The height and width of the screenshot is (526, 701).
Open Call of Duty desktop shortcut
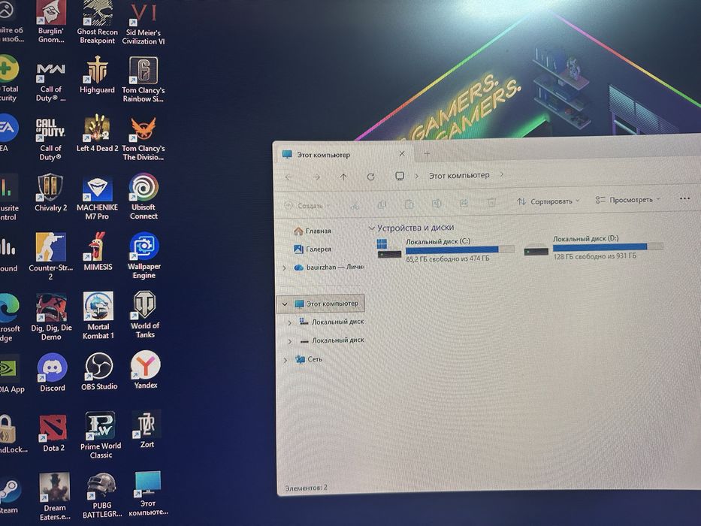50,139
